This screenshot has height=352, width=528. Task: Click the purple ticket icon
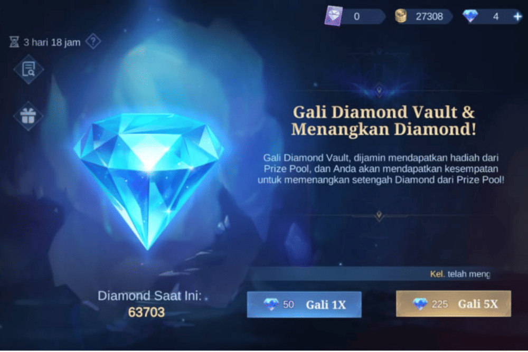point(333,15)
